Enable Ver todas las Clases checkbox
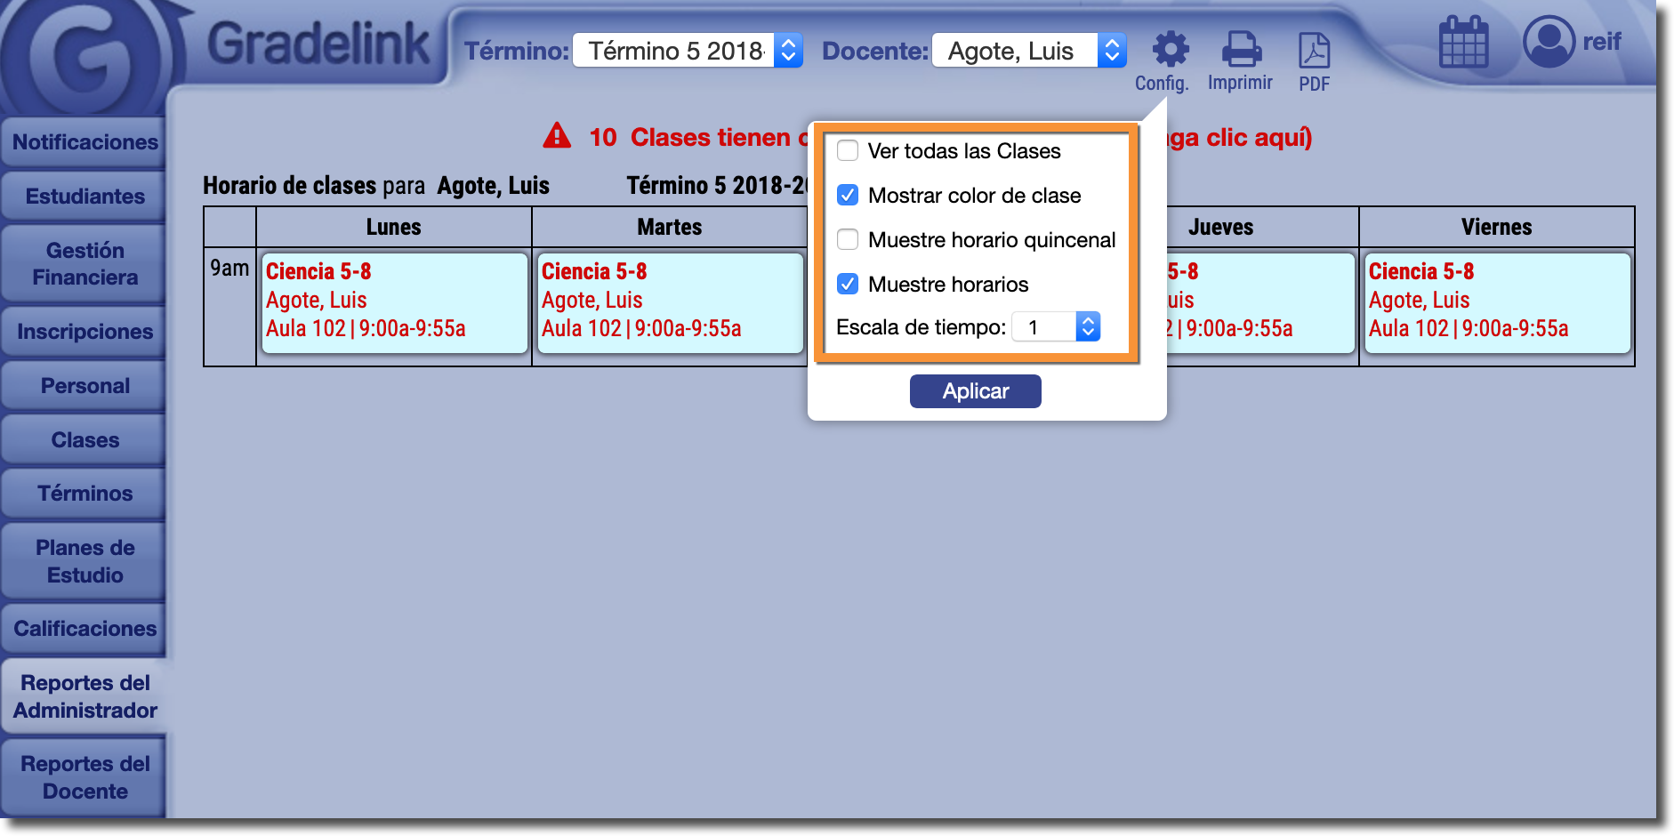The image size is (1674, 836). [848, 151]
